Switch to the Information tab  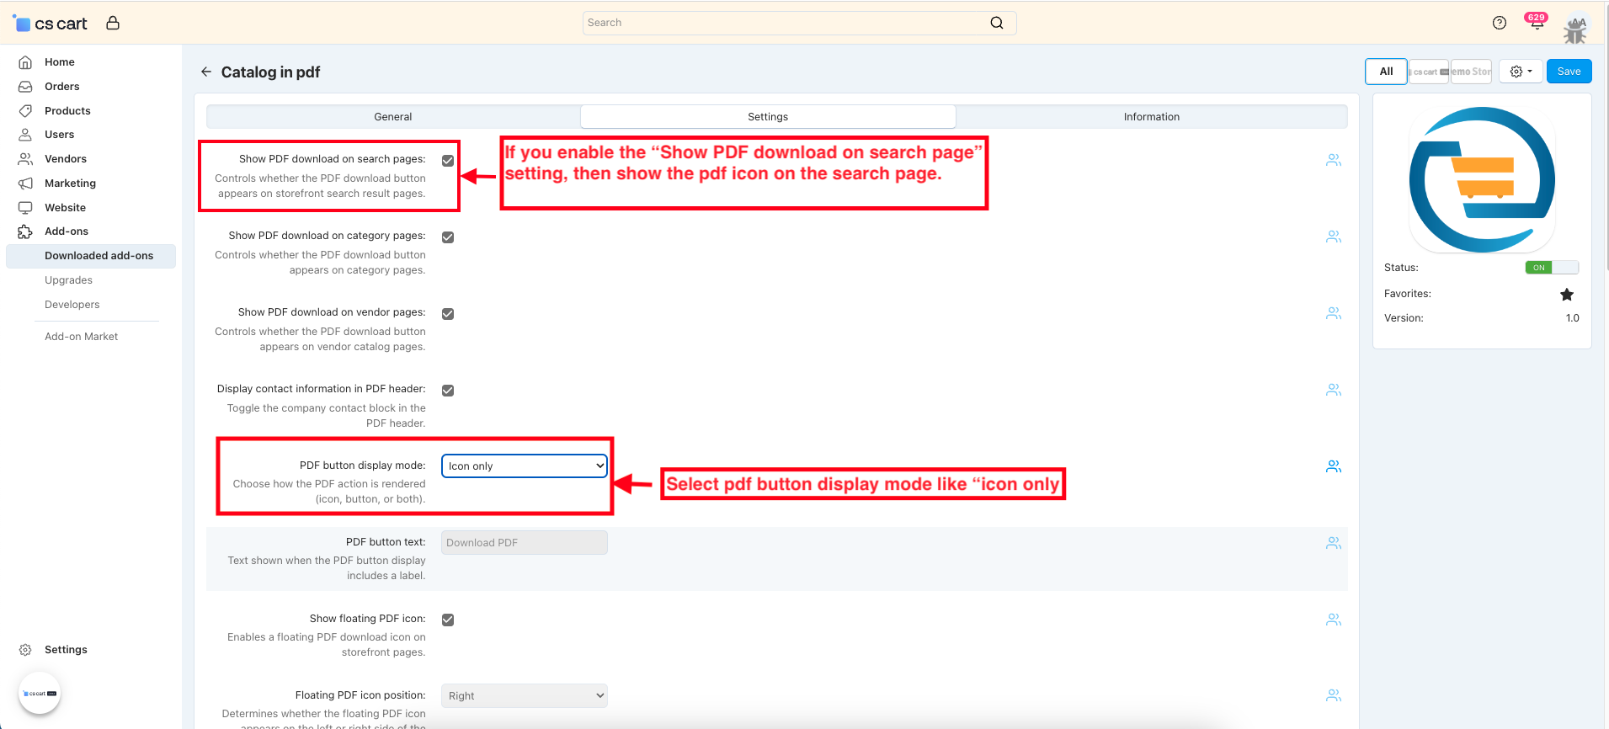1151,117
